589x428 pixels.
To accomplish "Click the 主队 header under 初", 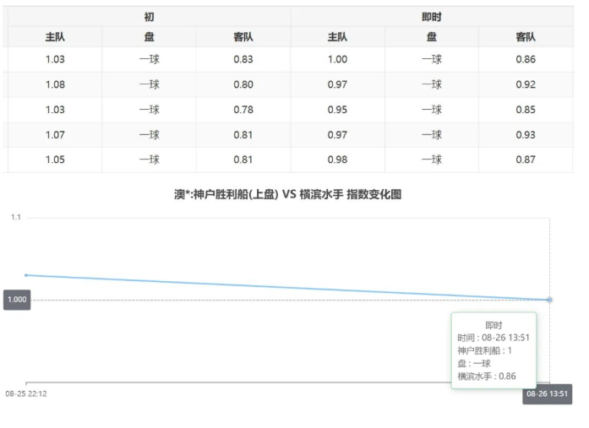I will [55, 37].
